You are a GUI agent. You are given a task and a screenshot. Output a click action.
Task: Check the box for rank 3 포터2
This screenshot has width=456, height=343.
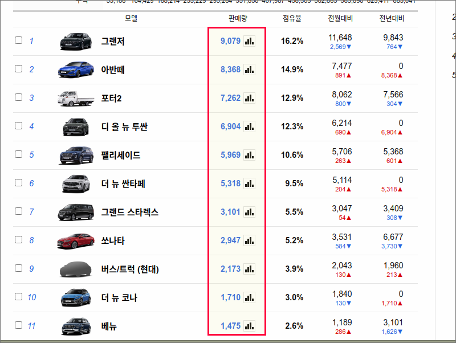point(19,97)
